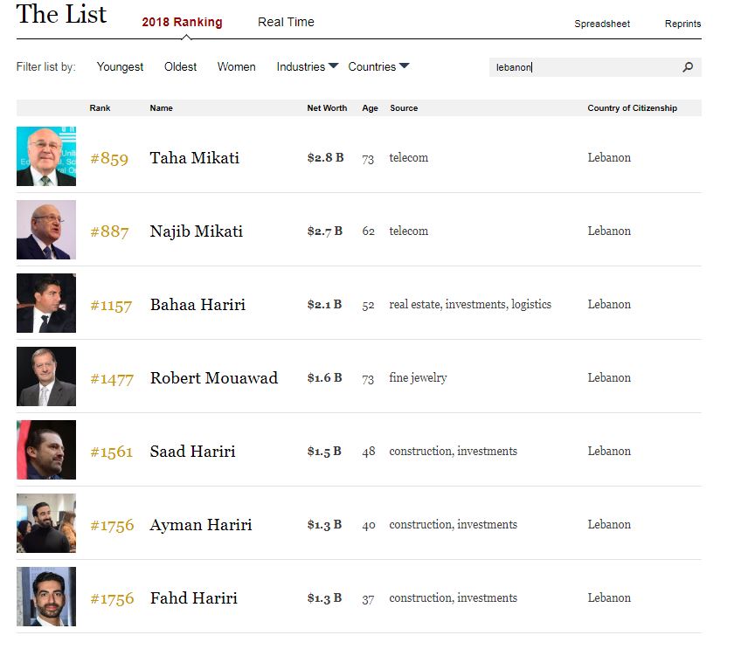Click the search magnifier icon
748x649 pixels.
point(688,67)
